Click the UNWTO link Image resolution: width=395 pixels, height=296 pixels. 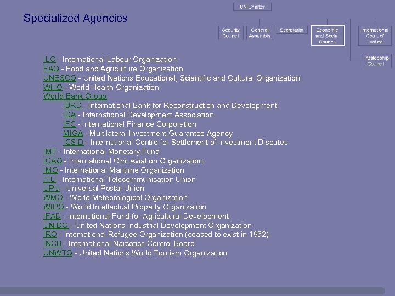pyautogui.click(x=58, y=253)
